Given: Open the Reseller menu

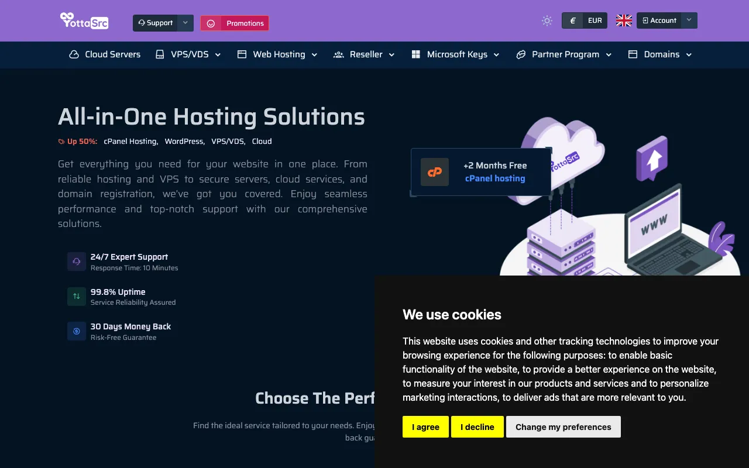Looking at the screenshot, I should pos(364,54).
